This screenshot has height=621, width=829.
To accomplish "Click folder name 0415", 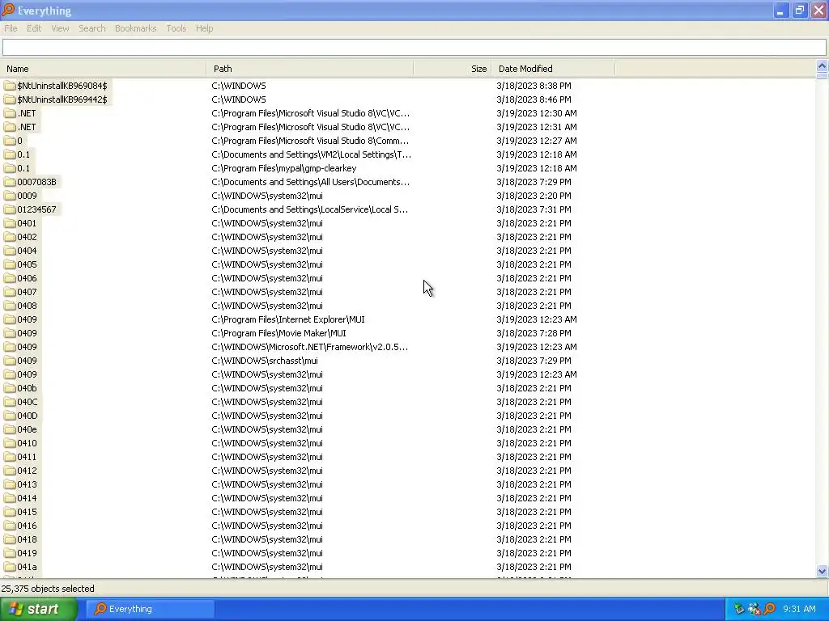I will coord(27,512).
